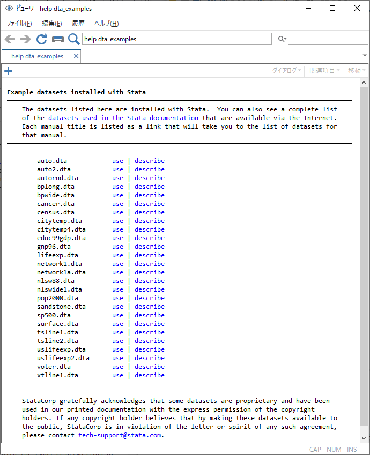Viewport: 370px width, 455px height.
Task: Maximize the Viewer window
Action: point(332,8)
